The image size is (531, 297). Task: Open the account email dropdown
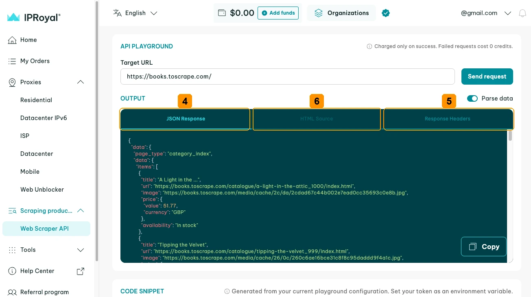(486, 13)
